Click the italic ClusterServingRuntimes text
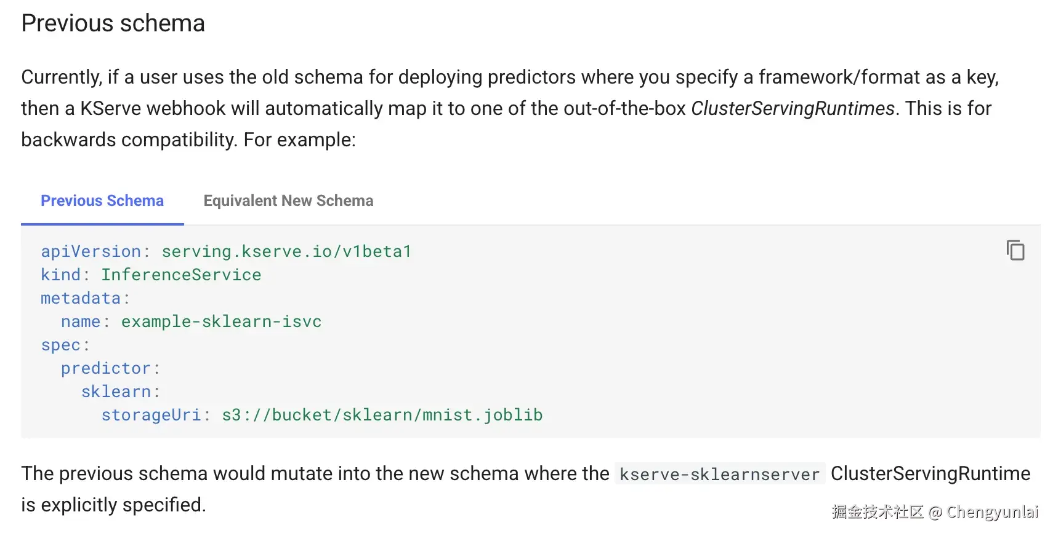 (x=793, y=108)
